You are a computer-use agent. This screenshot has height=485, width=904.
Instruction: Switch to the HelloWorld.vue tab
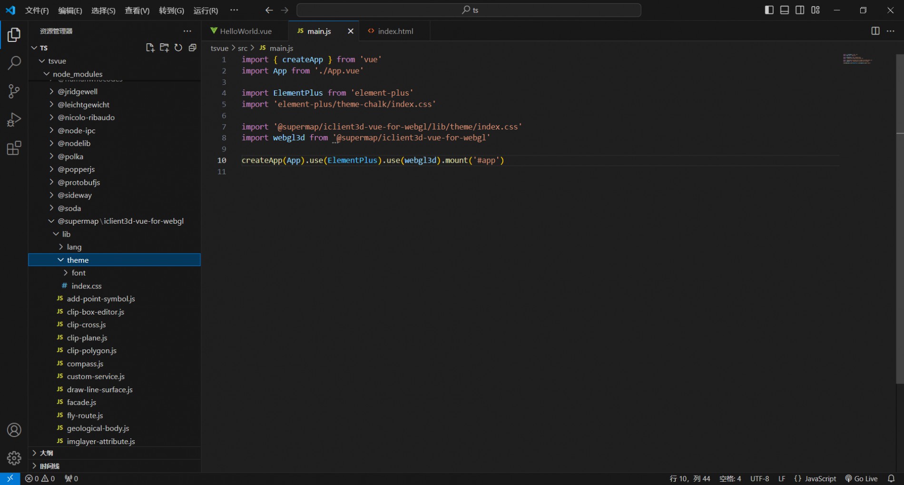pyautogui.click(x=246, y=31)
